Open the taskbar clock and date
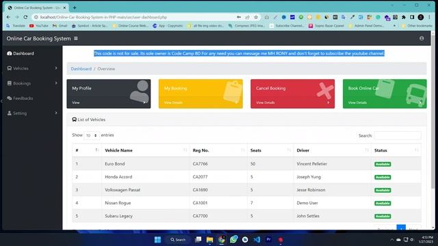This screenshot has height=246, width=438. [426, 240]
